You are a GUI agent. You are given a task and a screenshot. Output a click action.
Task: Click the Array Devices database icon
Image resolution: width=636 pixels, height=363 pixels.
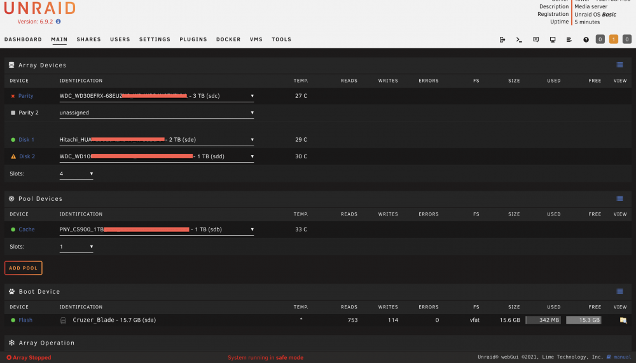[11, 65]
